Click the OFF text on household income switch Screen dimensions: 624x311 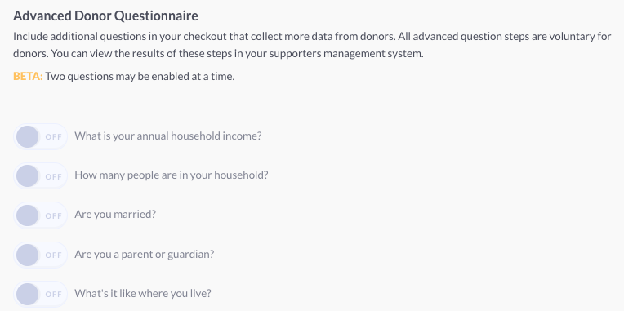pyautogui.click(x=53, y=137)
